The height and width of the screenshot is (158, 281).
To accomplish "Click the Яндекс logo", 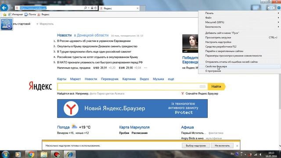I will coord(40,86).
